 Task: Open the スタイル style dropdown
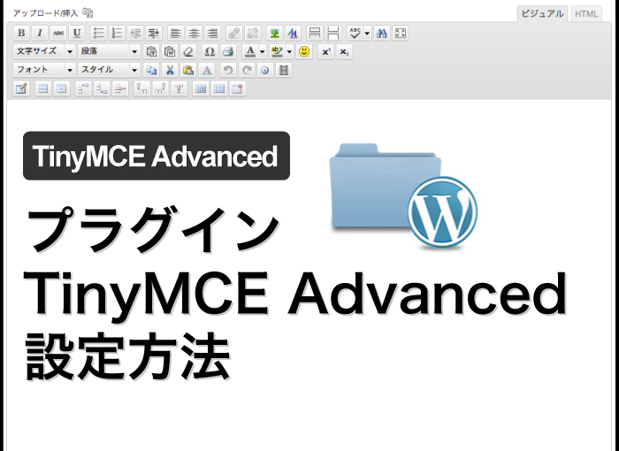(x=109, y=70)
